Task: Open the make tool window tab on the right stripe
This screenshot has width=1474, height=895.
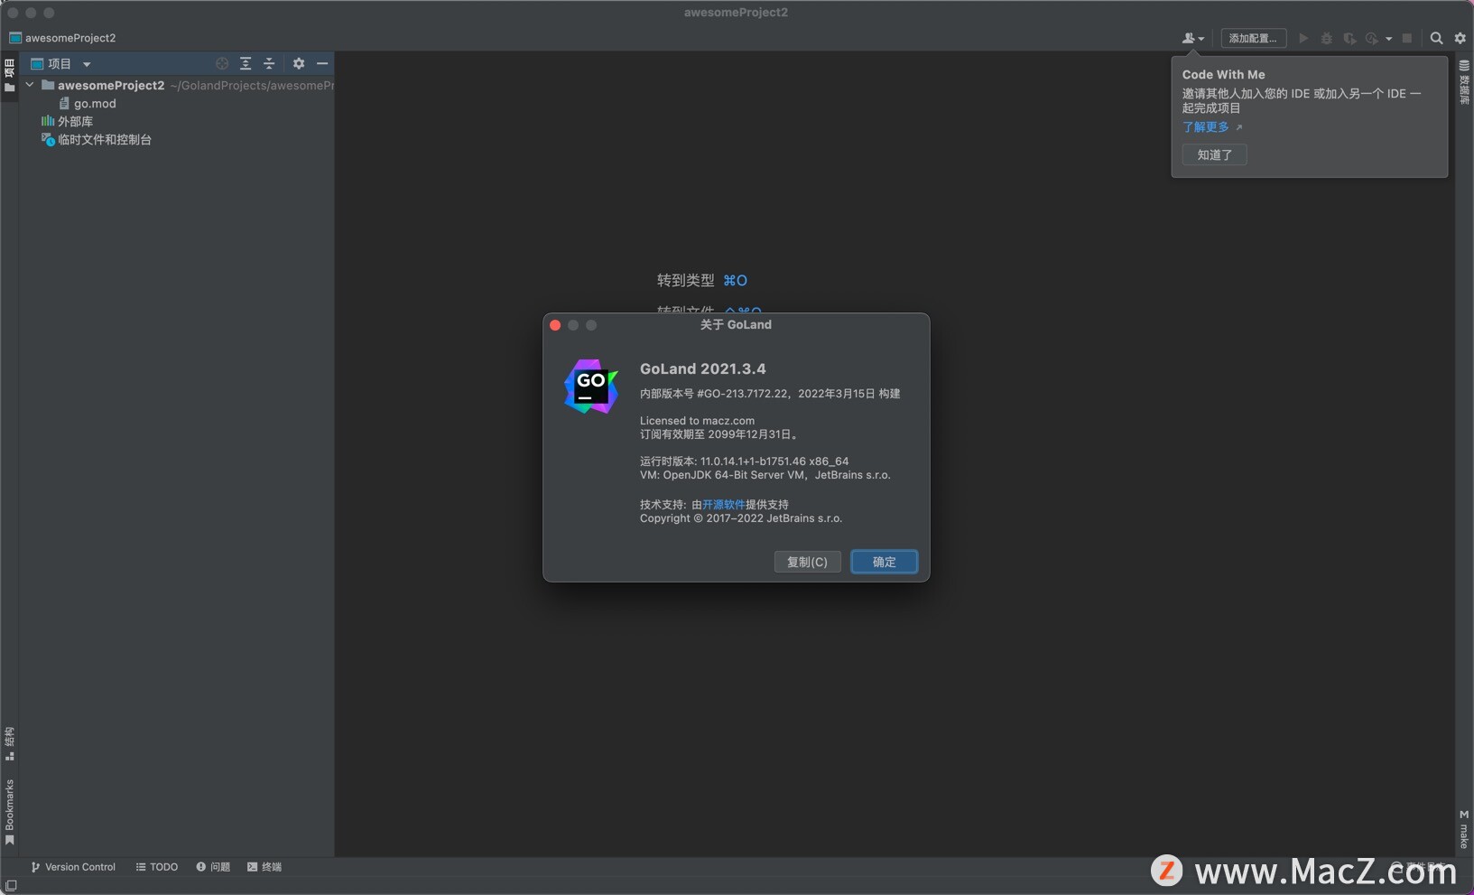Action: [1464, 829]
